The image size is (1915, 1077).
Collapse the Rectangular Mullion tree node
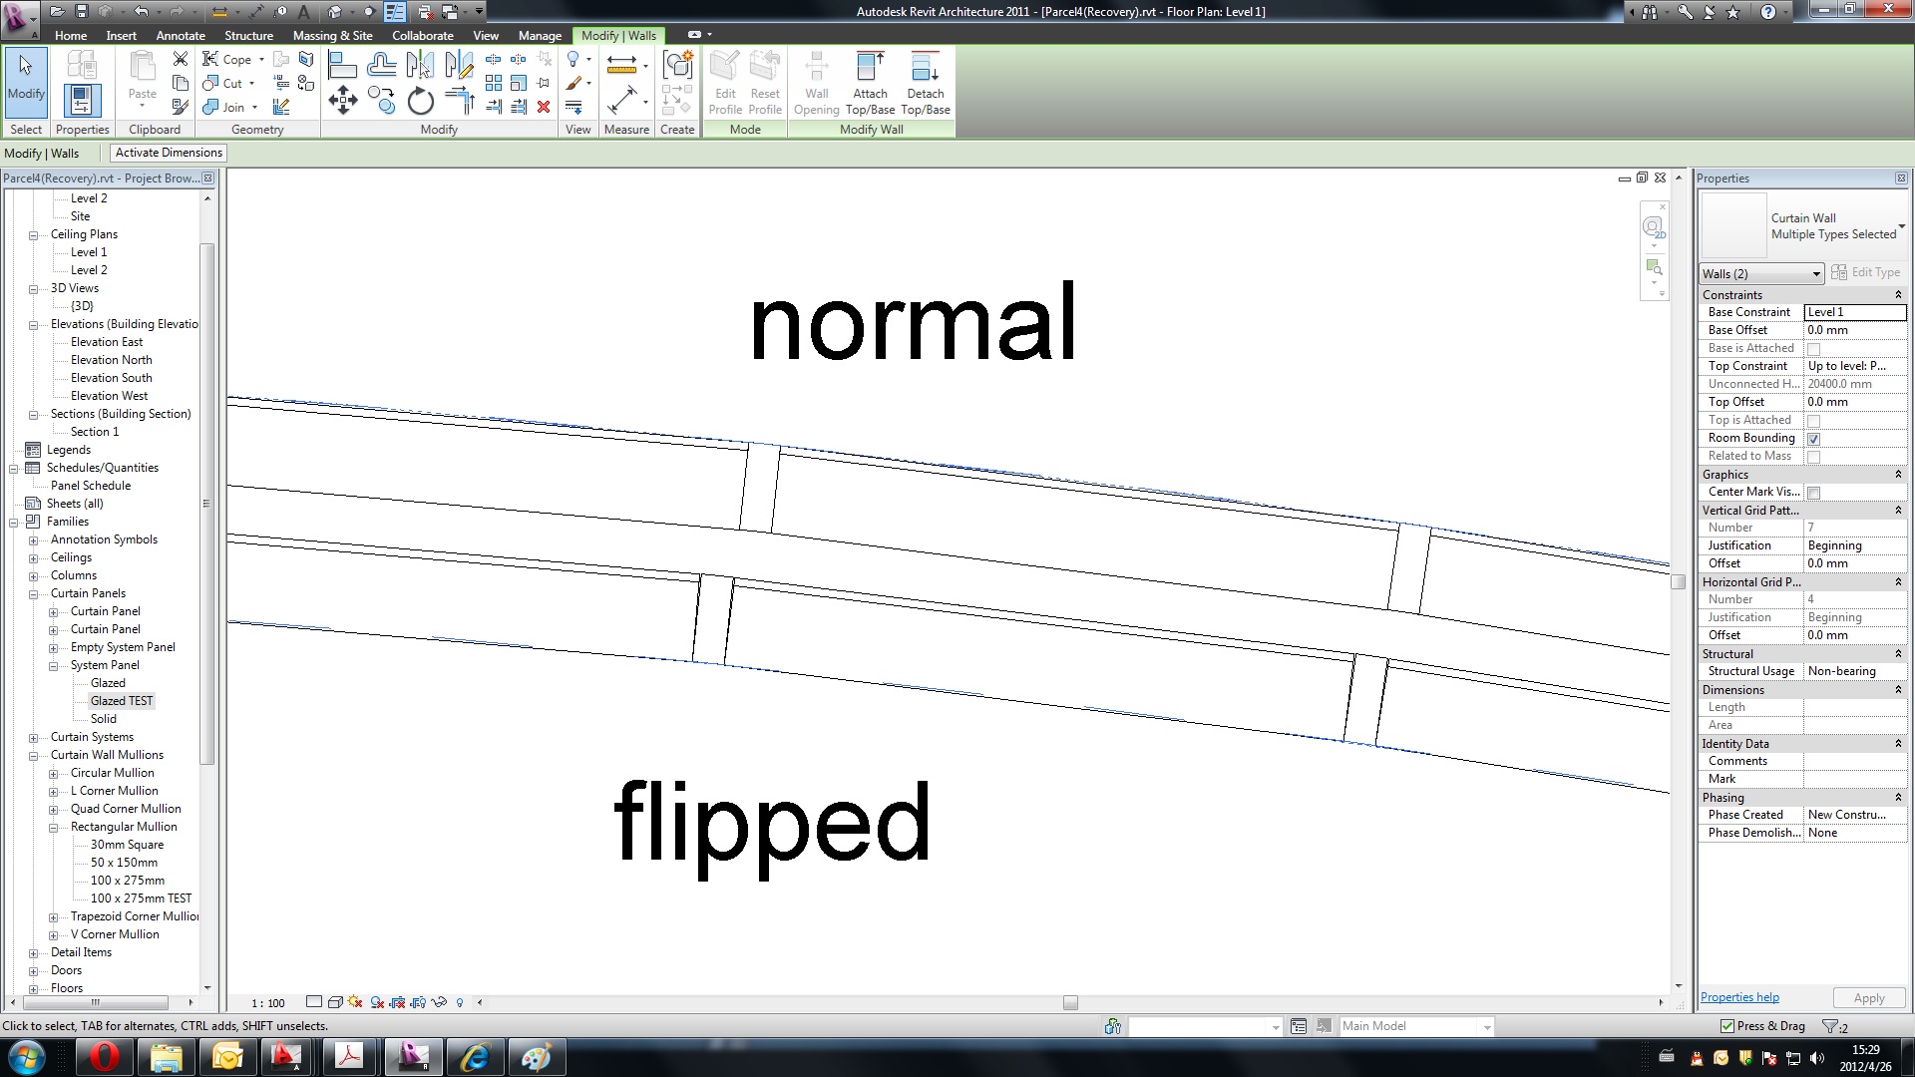pyautogui.click(x=53, y=828)
